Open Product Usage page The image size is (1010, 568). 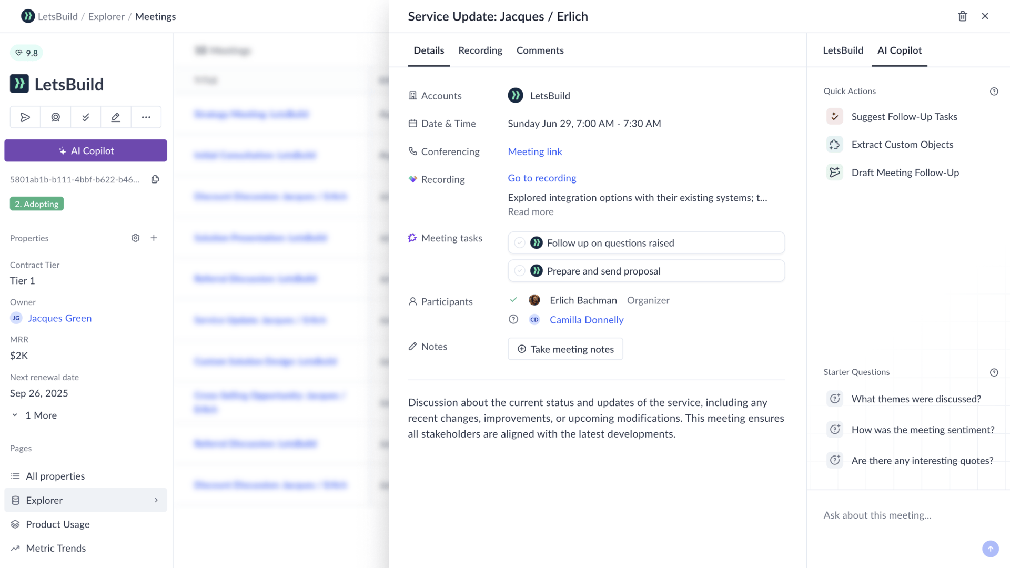tap(86, 524)
